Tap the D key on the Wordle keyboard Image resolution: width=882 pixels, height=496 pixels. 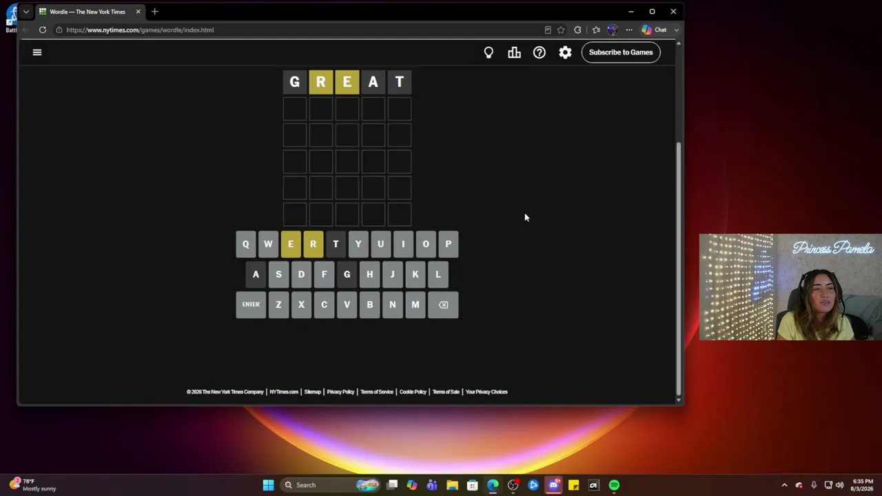301,274
